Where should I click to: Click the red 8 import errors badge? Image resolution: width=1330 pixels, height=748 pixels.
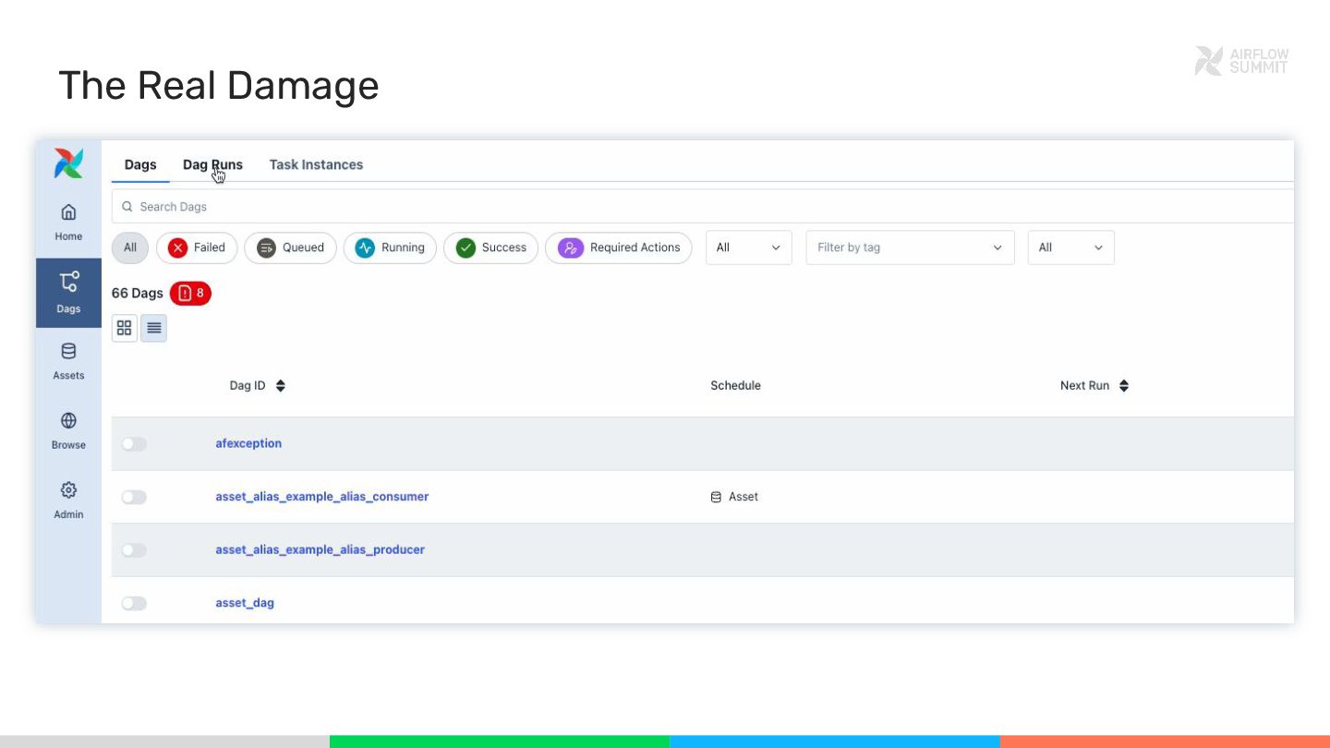tap(190, 294)
